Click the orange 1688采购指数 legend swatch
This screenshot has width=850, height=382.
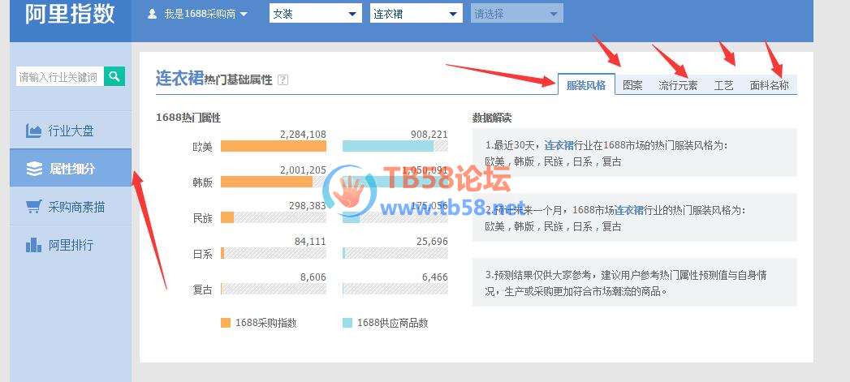(226, 323)
